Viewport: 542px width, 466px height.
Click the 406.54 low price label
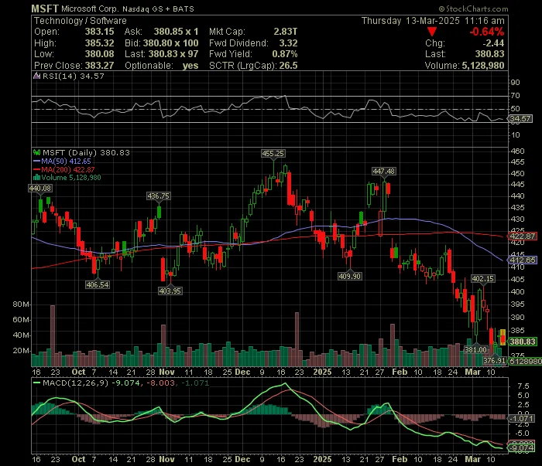98,284
